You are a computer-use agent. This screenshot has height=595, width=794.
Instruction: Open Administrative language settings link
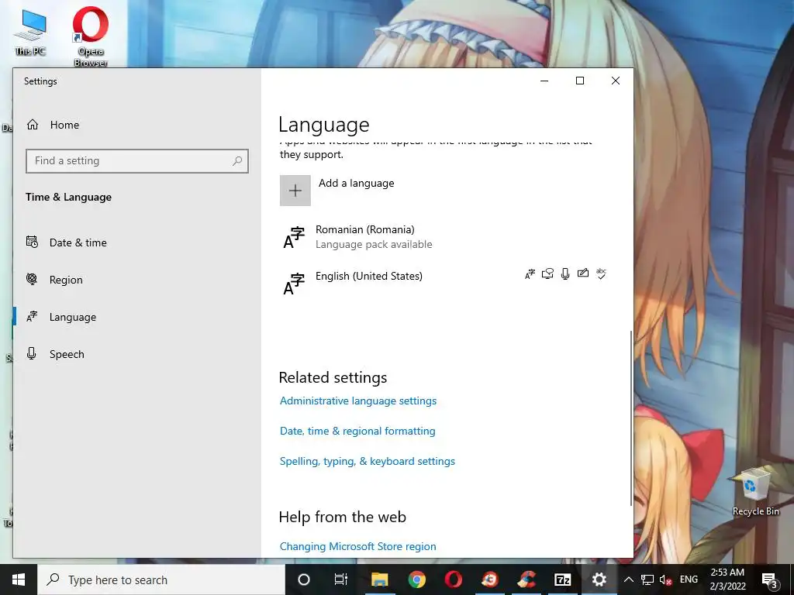pos(358,401)
